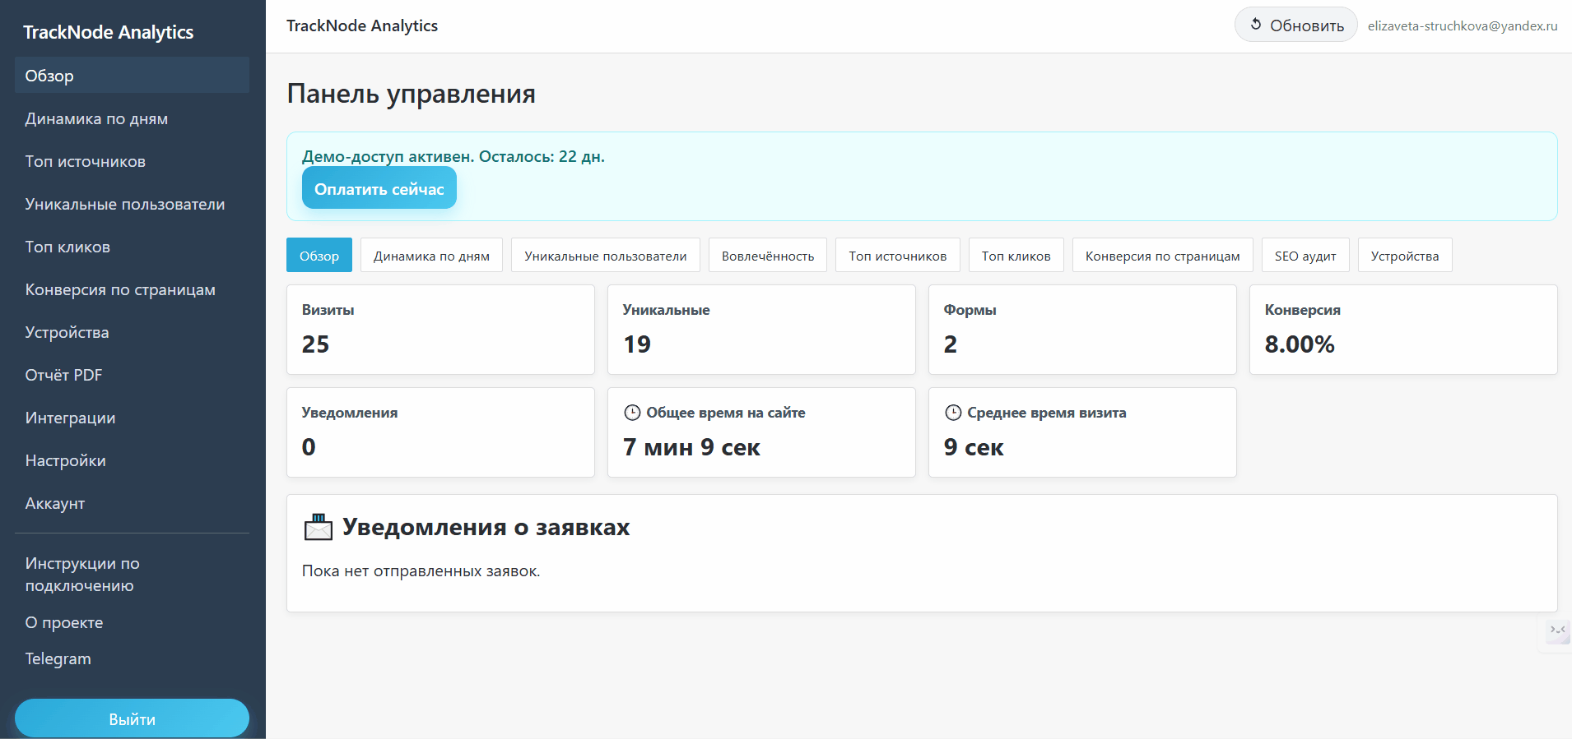The width and height of the screenshot is (1572, 739).
Task: Click the user email in the header
Action: 1462,25
